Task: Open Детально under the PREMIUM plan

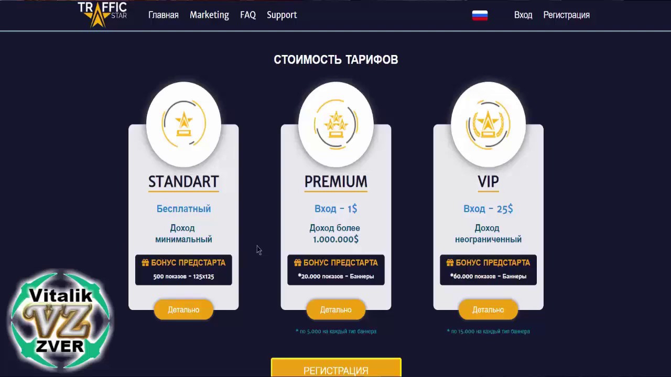Action: tap(336, 309)
